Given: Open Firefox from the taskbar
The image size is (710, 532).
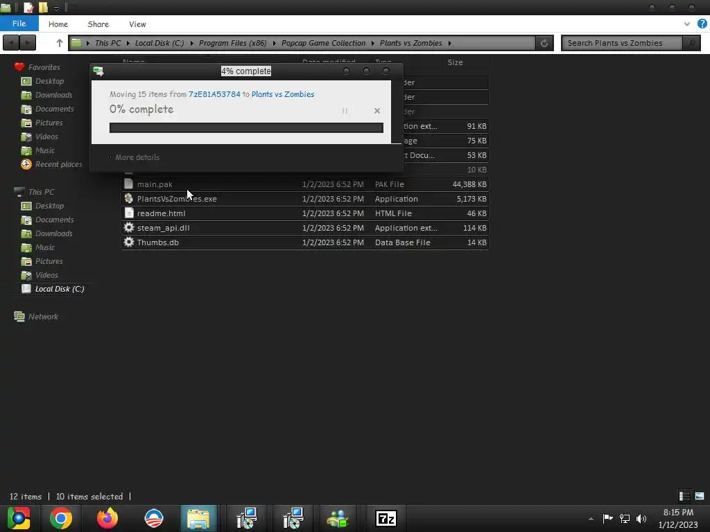Looking at the screenshot, I should (107, 518).
